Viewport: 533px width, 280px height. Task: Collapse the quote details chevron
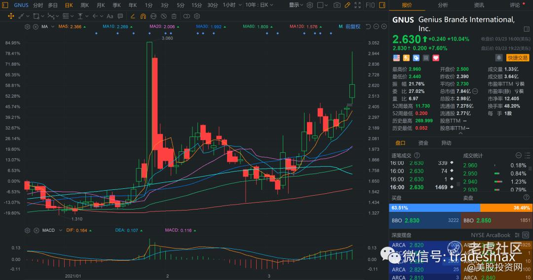pos(460,134)
